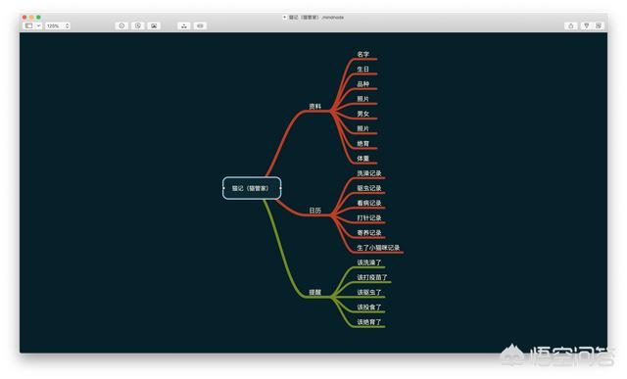Select the central 猫记（猫管家）node

tap(252, 188)
